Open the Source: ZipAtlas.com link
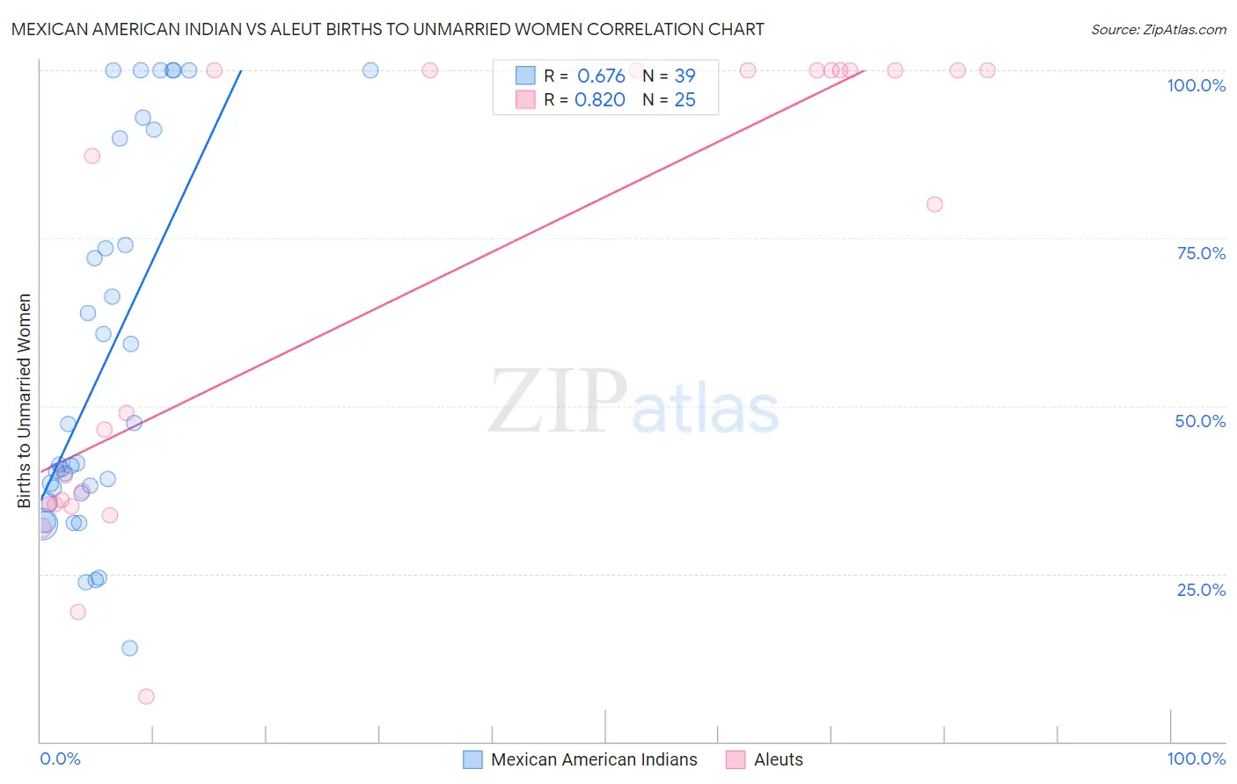The width and height of the screenshot is (1237, 784). 1159,29
